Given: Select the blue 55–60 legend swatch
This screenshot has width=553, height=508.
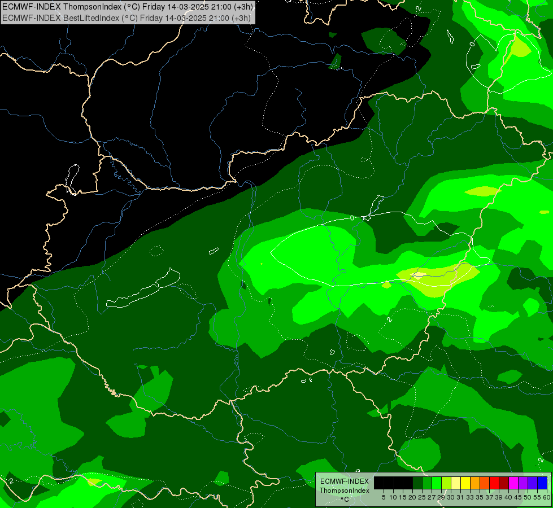Looking at the screenshot, I should click(x=542, y=483).
